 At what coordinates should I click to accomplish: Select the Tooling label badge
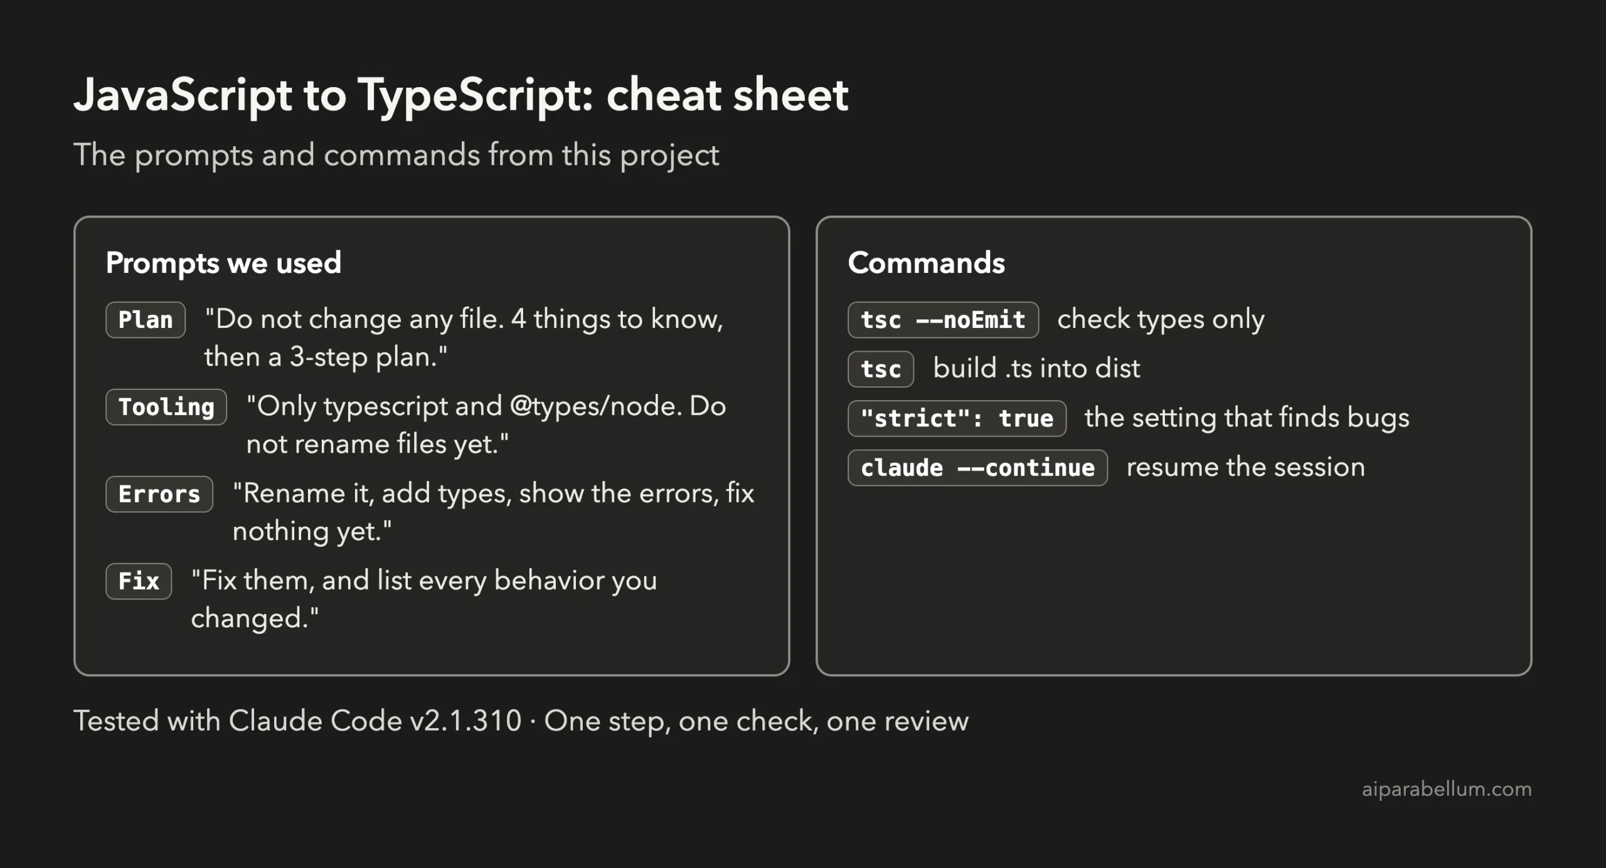tap(166, 407)
